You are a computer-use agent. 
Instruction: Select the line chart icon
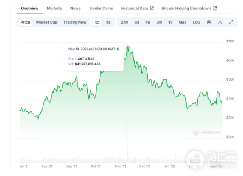(98, 22)
